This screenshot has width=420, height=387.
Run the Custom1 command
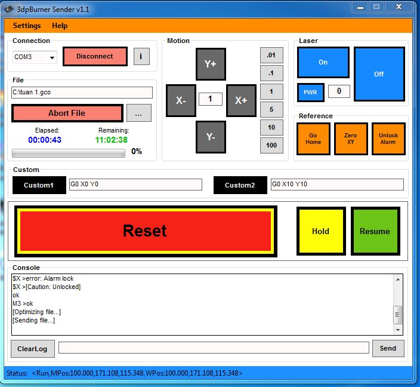39,185
